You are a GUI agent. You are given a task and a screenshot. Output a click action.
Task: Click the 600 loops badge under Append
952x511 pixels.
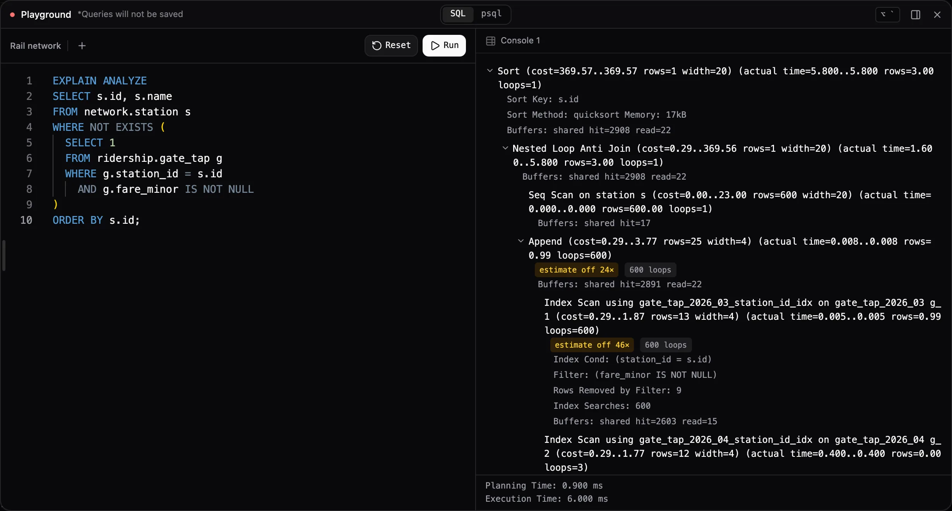[x=650, y=270]
